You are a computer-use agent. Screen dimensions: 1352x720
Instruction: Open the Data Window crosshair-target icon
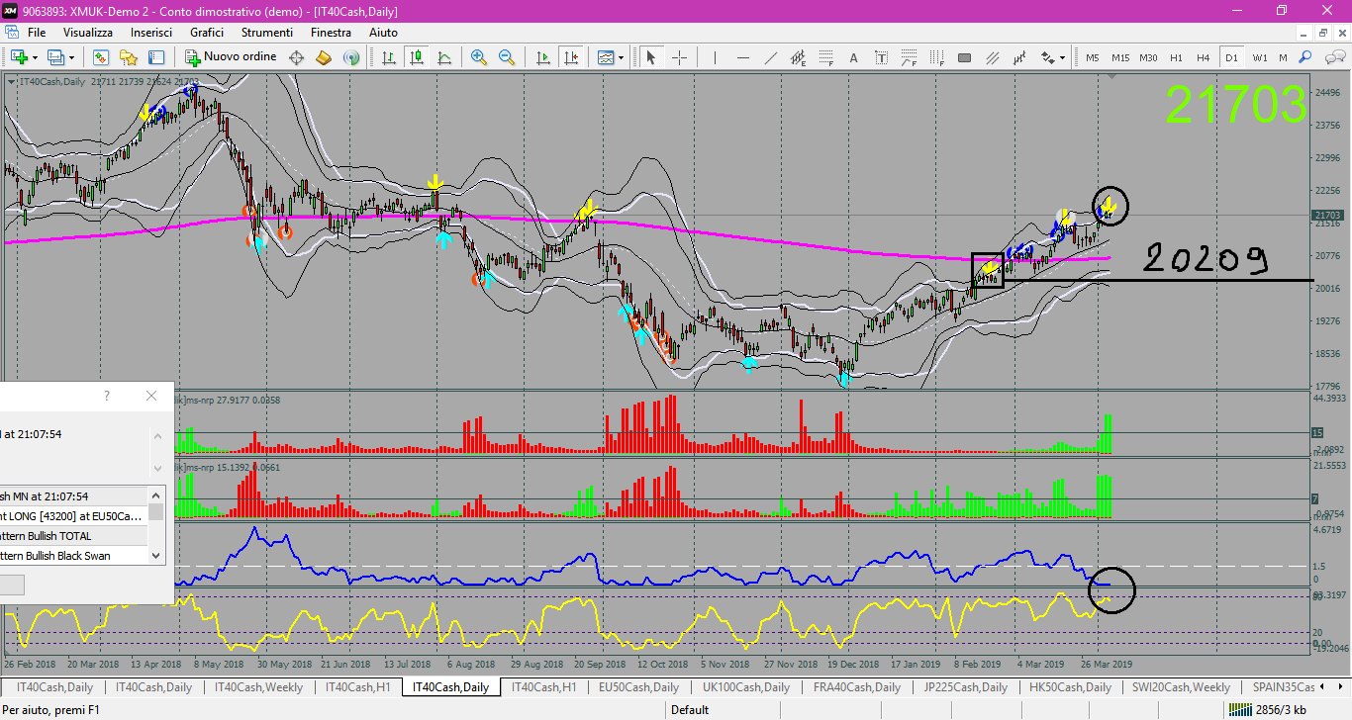click(x=296, y=57)
